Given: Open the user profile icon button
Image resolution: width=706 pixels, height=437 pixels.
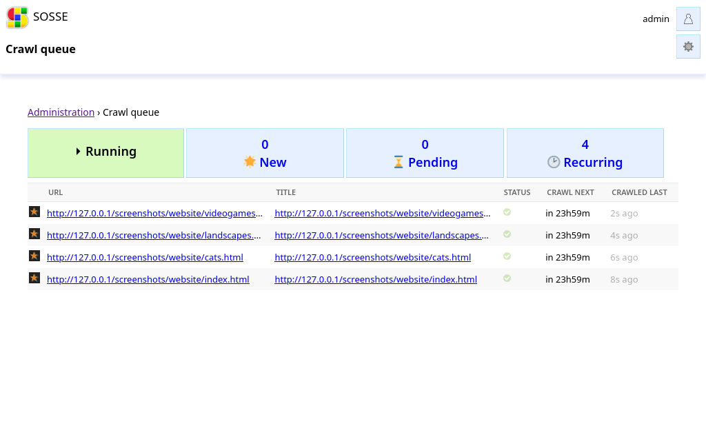Looking at the screenshot, I should coord(688,19).
